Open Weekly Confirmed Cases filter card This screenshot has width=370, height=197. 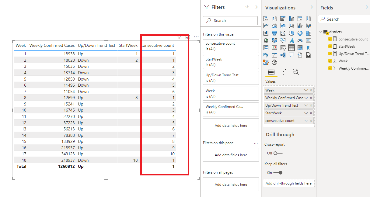[x=231, y=109]
